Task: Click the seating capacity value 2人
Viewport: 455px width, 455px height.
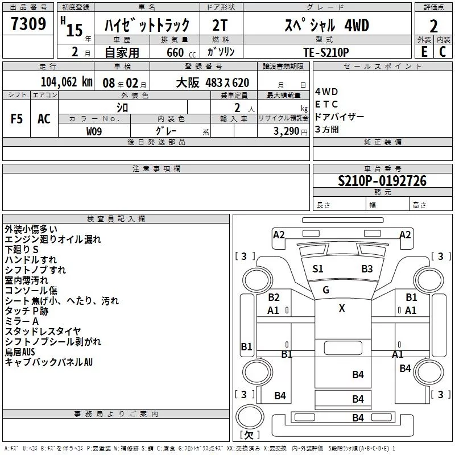Action: pyautogui.click(x=244, y=108)
